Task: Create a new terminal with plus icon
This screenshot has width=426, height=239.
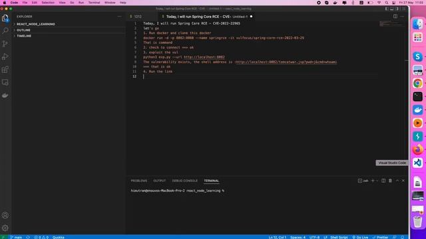Action: pos(373,181)
